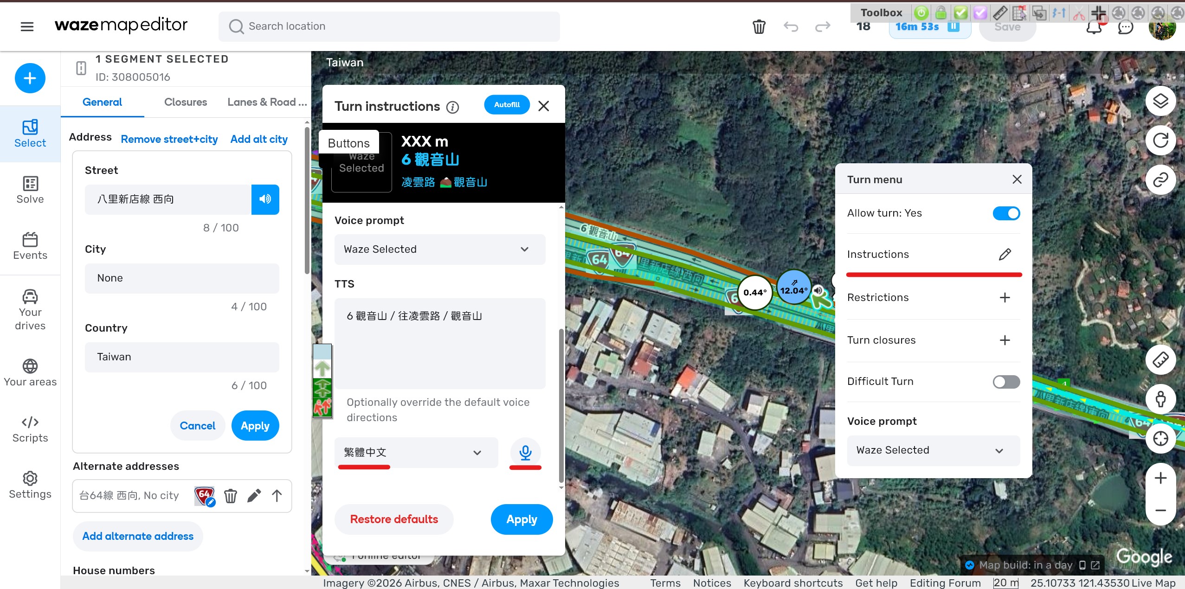Click the notifications bell icon

pos(1094,28)
